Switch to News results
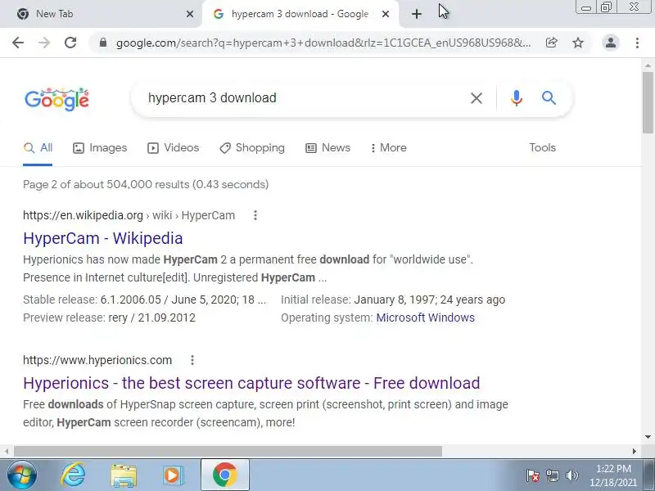655x491 pixels. coord(328,148)
